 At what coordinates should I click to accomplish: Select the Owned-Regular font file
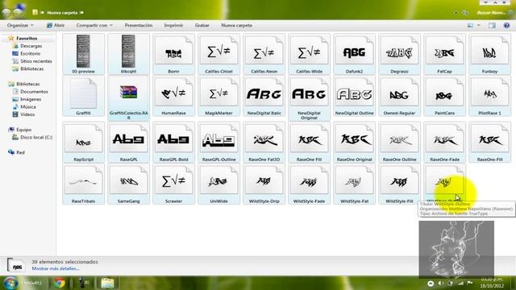point(399,96)
